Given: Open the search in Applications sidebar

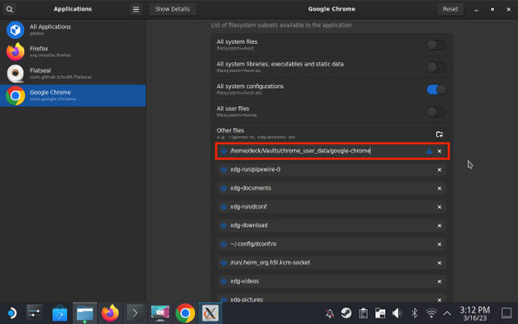Looking at the screenshot, I should (10, 9).
